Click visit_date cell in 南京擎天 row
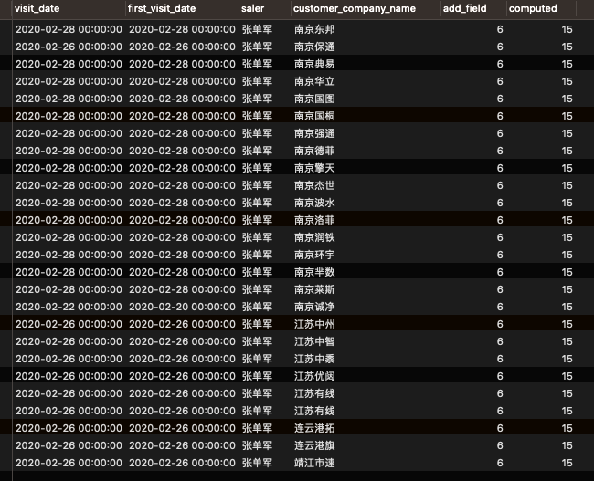 point(69,168)
